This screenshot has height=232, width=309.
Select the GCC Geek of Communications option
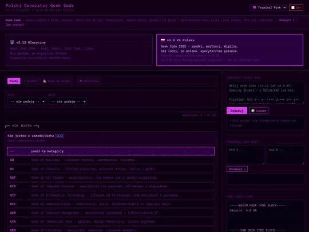coord(111,204)
